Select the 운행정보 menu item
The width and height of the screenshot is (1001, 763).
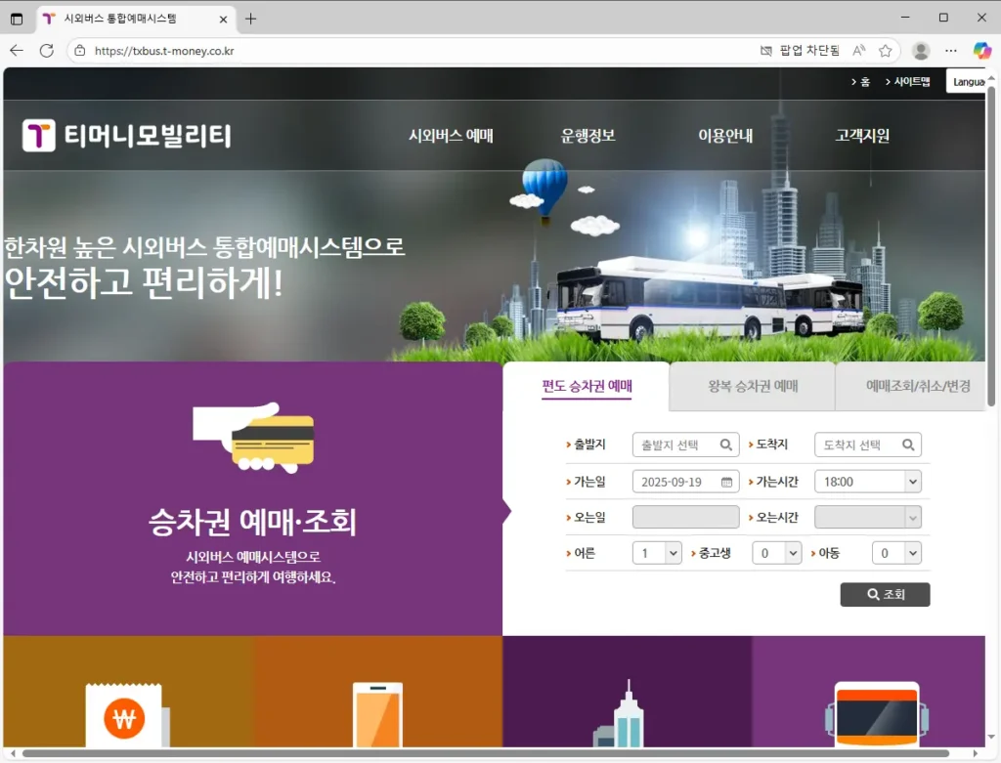pos(587,136)
